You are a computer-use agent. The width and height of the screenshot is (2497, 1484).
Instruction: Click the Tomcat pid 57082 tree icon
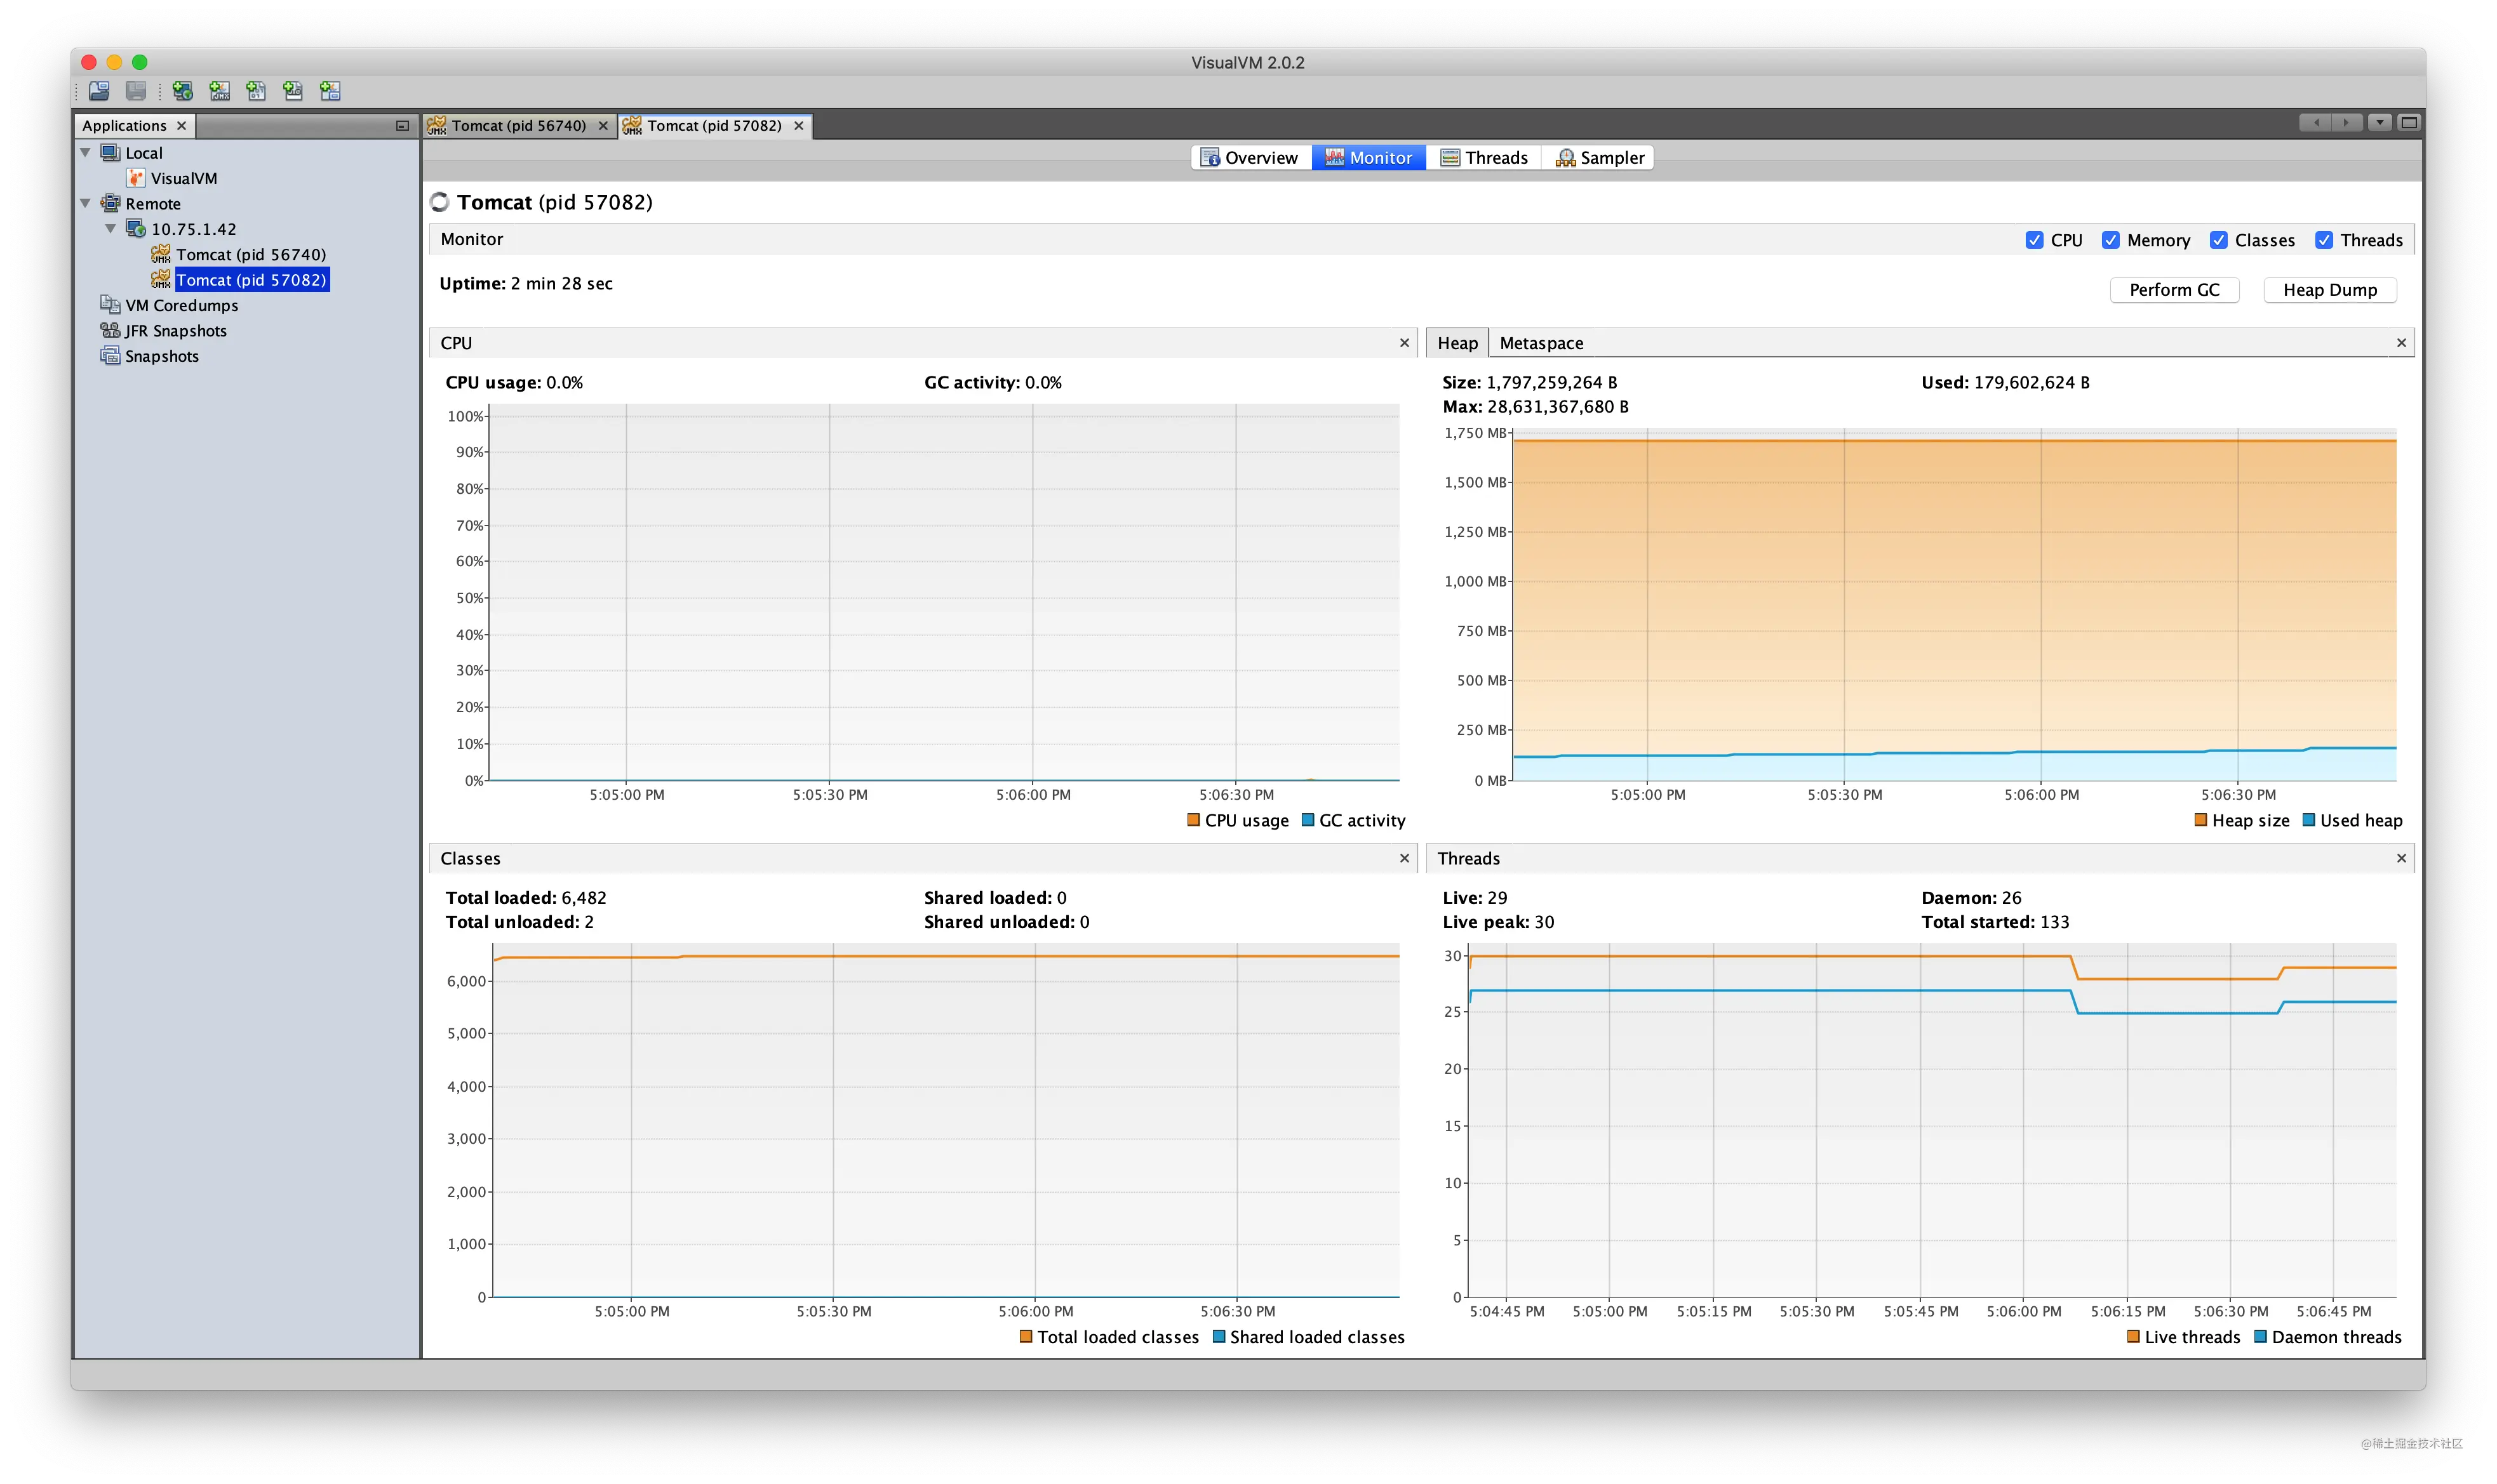pyautogui.click(x=161, y=279)
